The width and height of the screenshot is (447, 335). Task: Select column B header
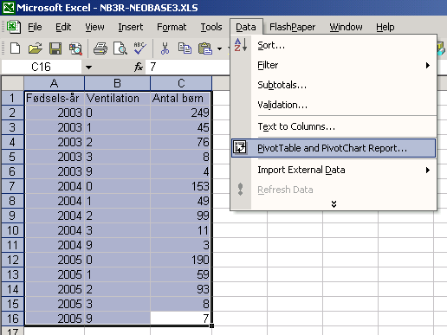(117, 83)
